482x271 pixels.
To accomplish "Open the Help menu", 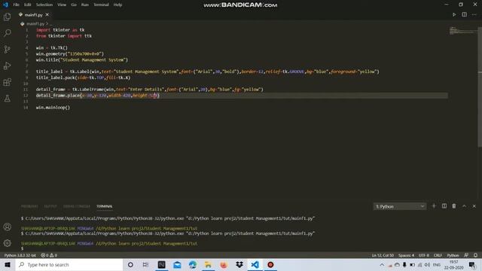I will click(117, 5).
